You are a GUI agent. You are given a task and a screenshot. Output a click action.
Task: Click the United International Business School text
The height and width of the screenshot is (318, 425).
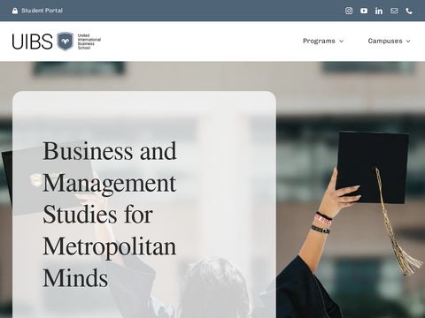pyautogui.click(x=89, y=42)
